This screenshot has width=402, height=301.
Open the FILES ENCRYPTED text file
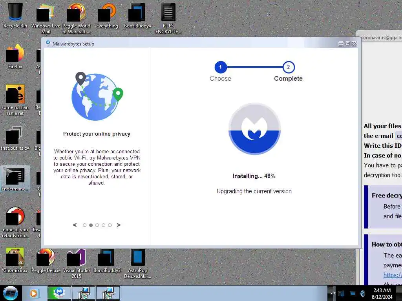168,18
